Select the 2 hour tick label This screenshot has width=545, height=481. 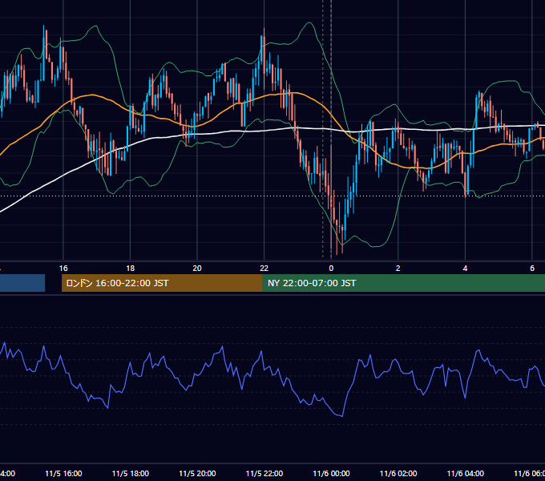[398, 268]
